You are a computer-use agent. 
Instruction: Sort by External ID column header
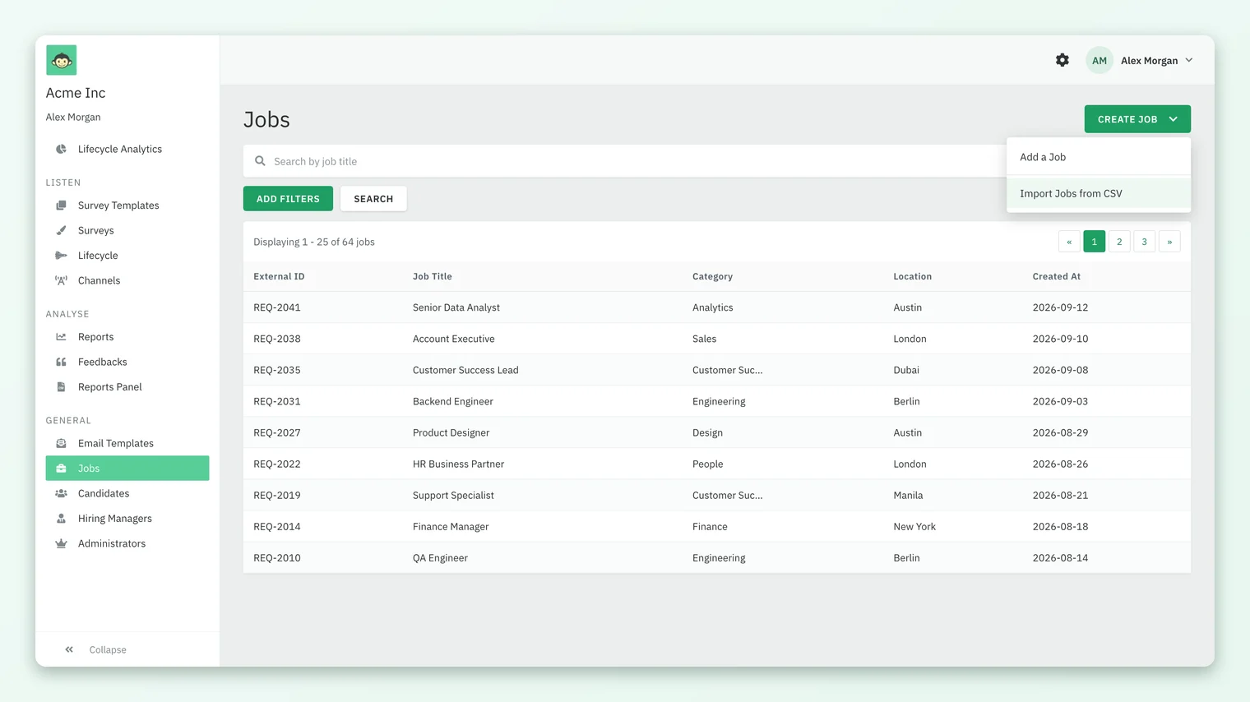point(279,276)
